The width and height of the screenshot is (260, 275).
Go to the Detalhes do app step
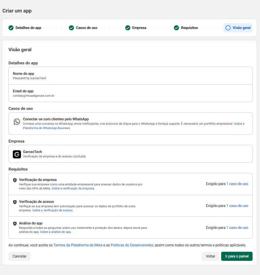(28, 28)
